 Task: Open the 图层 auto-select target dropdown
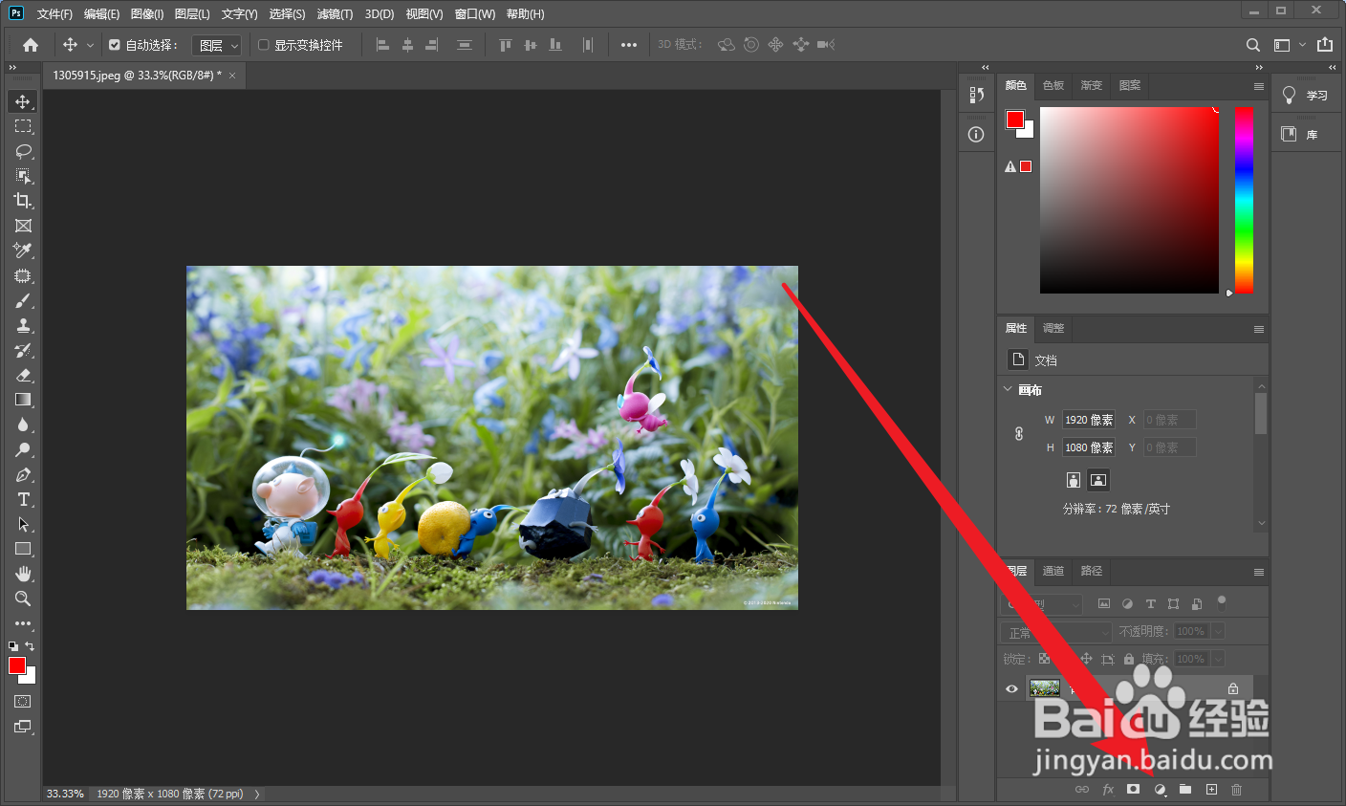tap(217, 45)
